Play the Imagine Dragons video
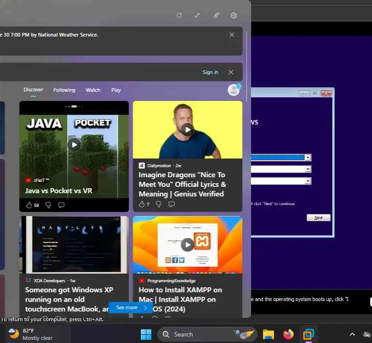The height and width of the screenshot is (343, 372). click(x=187, y=130)
